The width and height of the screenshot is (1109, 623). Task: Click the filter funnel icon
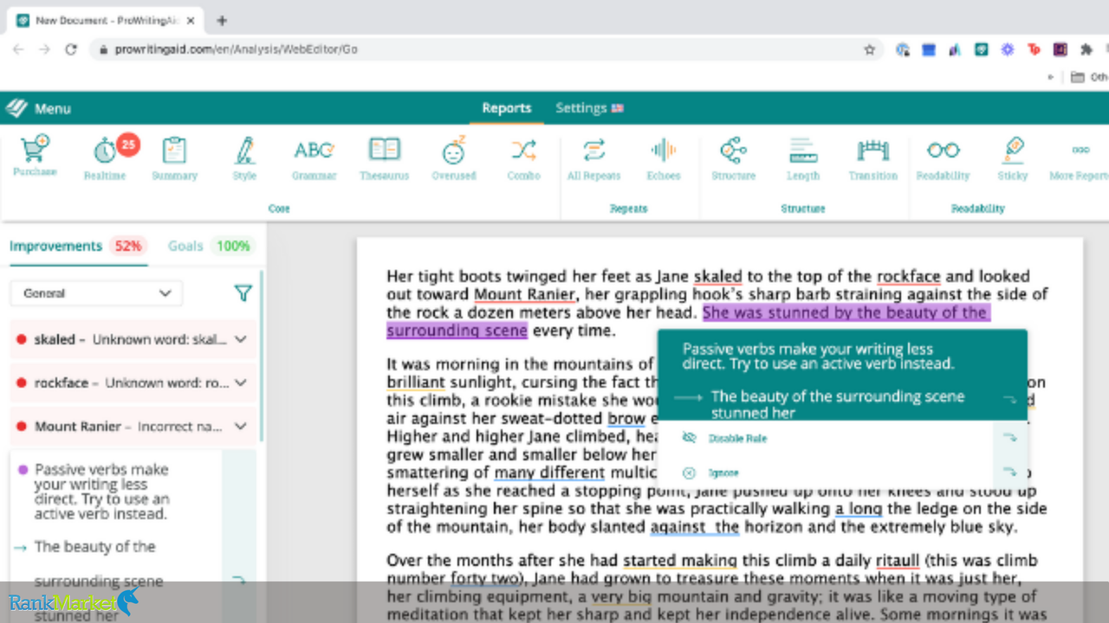[243, 293]
